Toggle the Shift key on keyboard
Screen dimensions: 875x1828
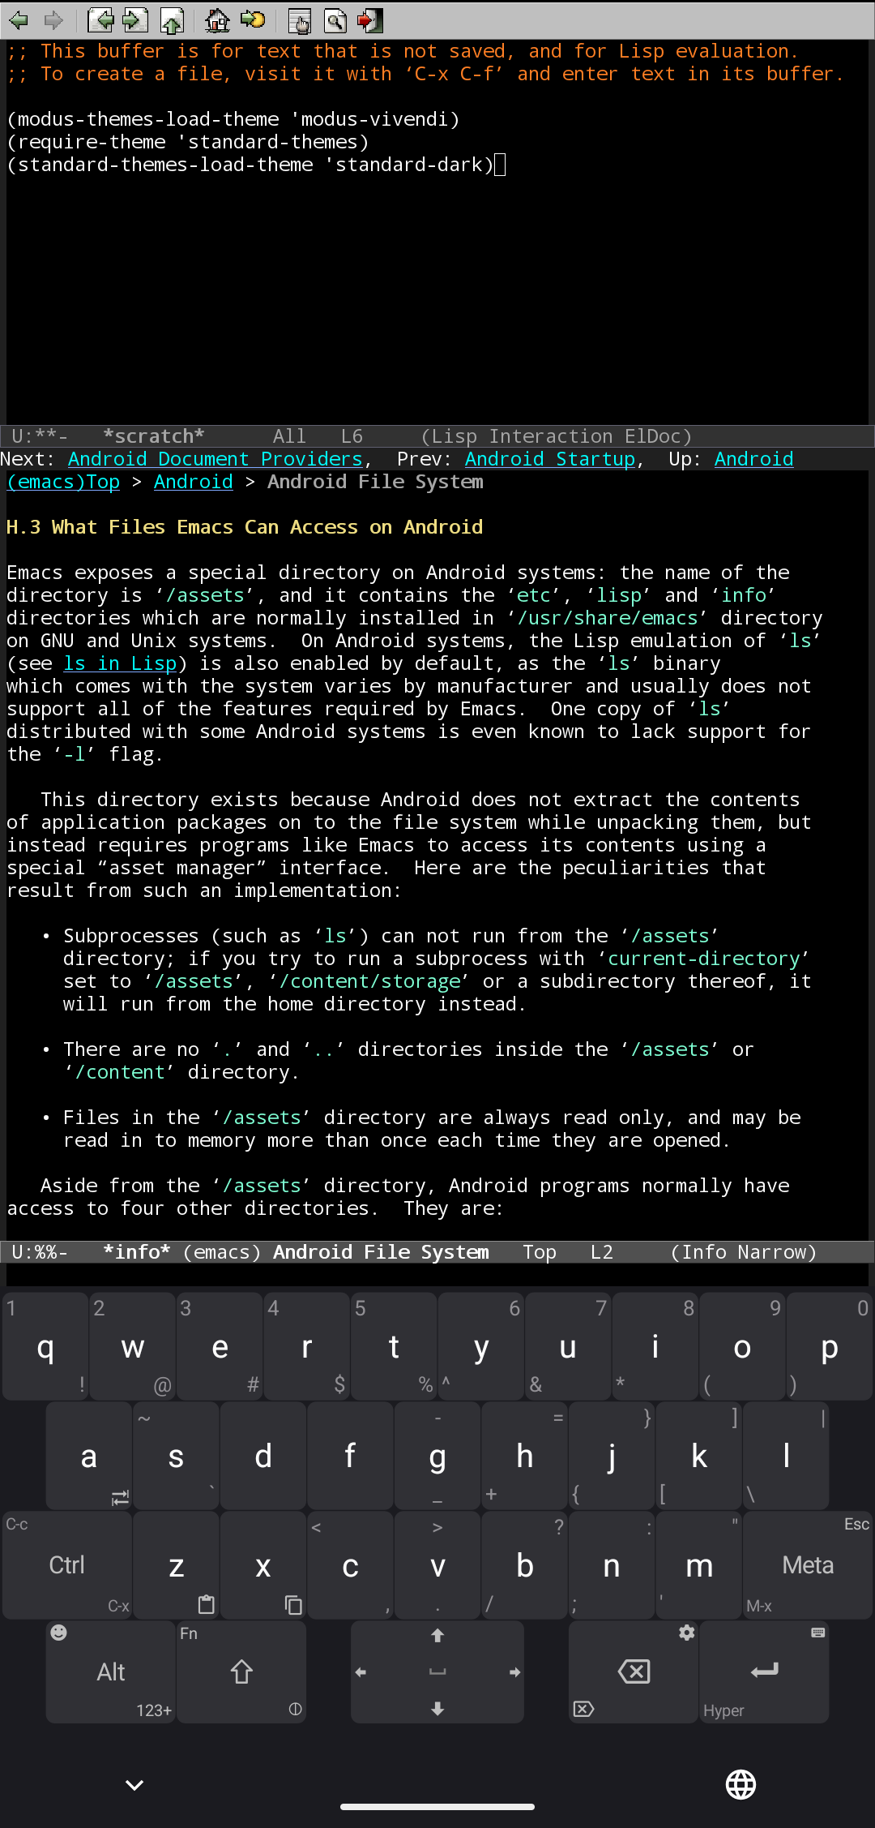click(241, 1671)
